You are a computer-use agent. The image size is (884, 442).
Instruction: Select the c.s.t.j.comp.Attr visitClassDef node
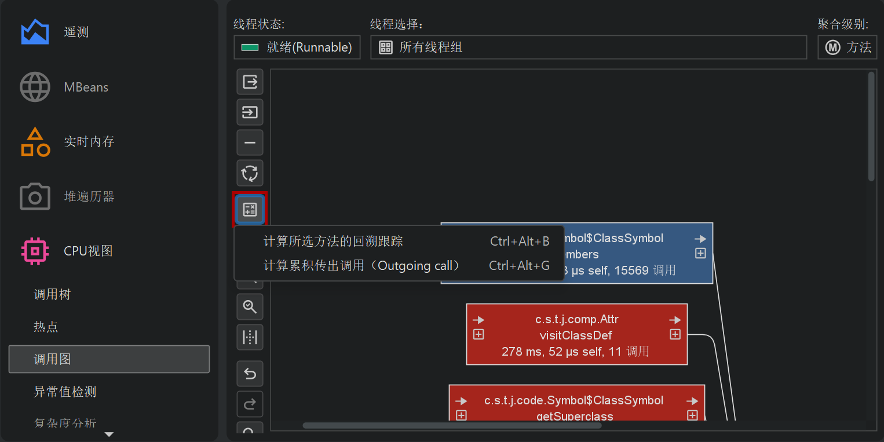(x=577, y=334)
